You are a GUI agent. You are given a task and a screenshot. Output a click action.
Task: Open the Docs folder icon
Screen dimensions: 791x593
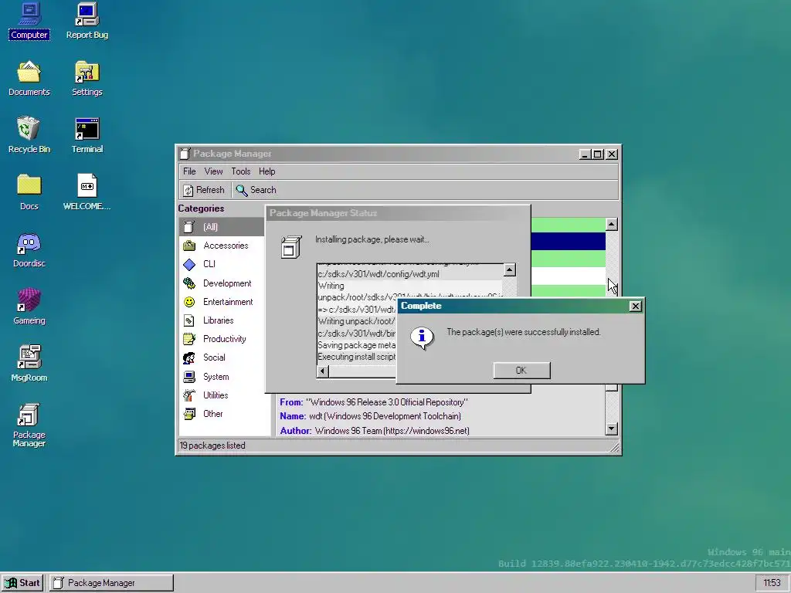pos(29,192)
